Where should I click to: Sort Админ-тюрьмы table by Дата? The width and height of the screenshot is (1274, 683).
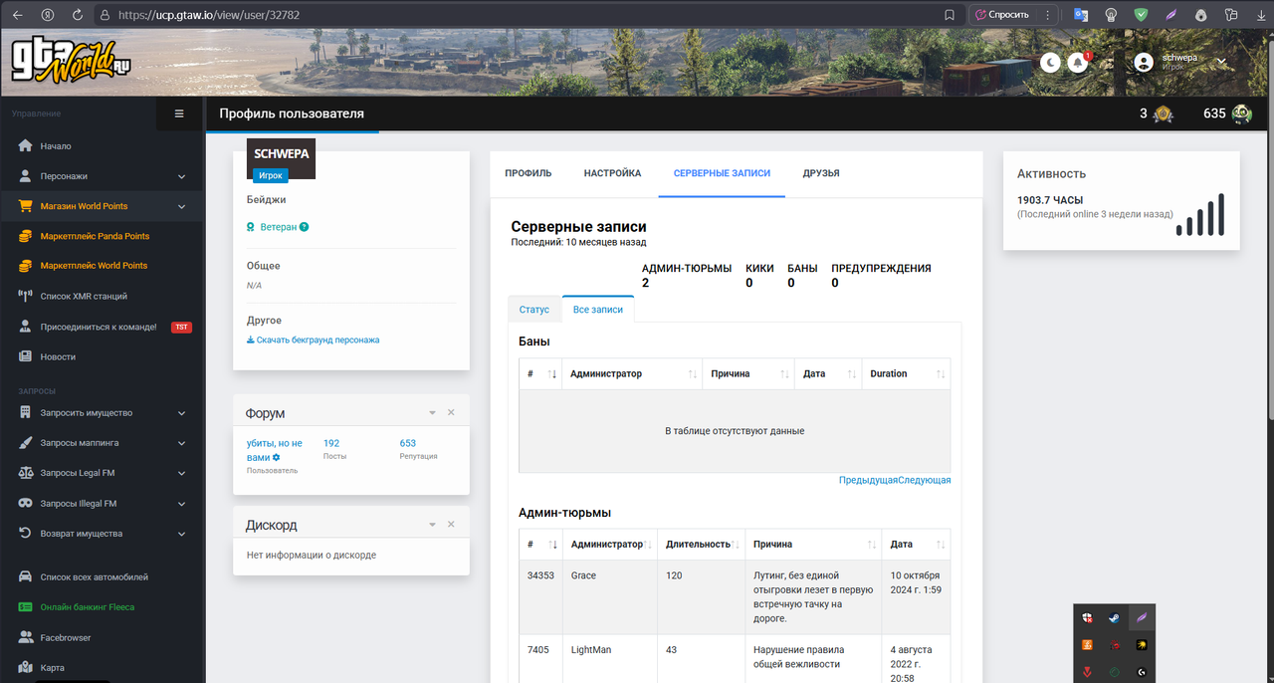916,545
